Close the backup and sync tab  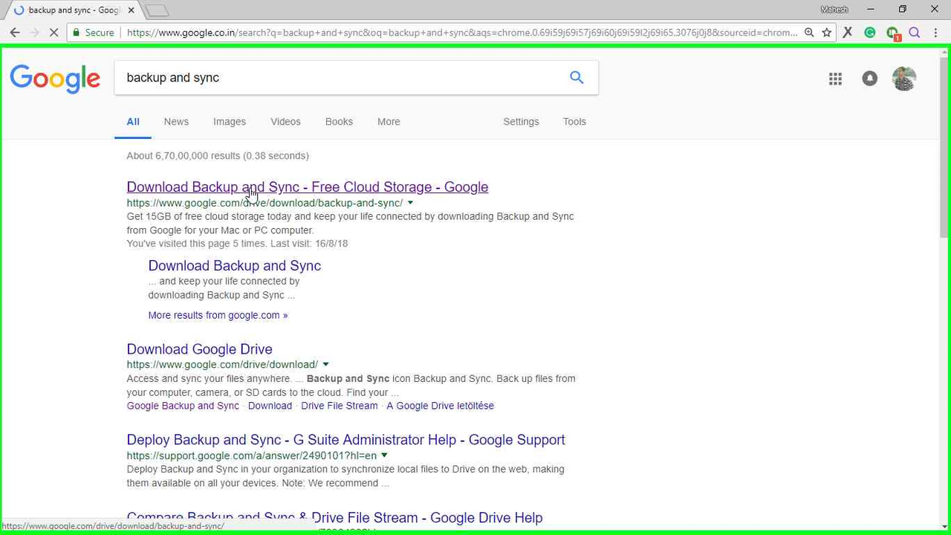pyautogui.click(x=132, y=10)
